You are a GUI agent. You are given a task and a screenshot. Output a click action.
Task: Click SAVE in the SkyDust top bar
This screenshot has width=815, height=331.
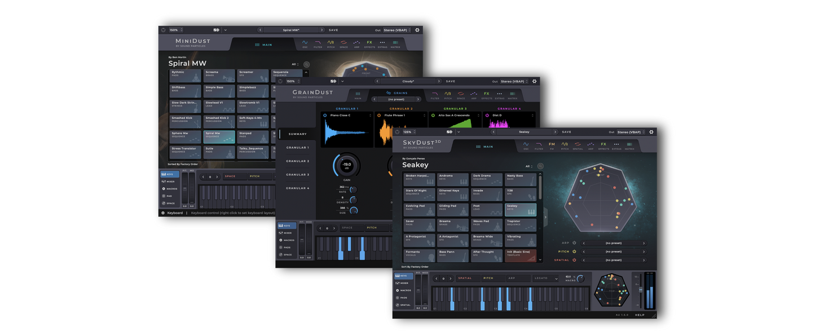point(566,132)
